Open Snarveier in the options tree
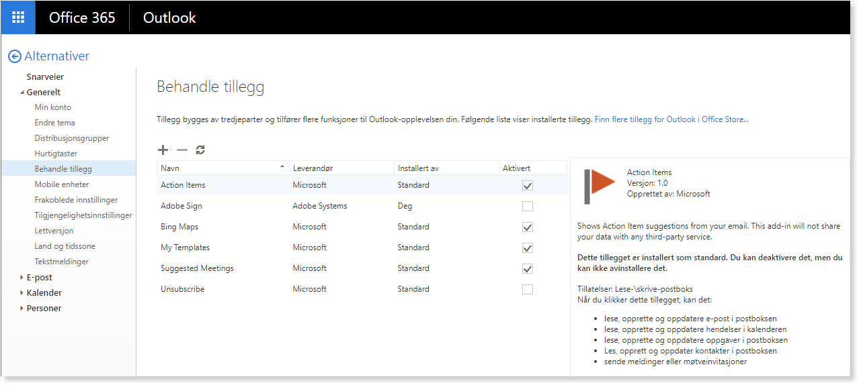The height and width of the screenshot is (385, 859). point(45,77)
